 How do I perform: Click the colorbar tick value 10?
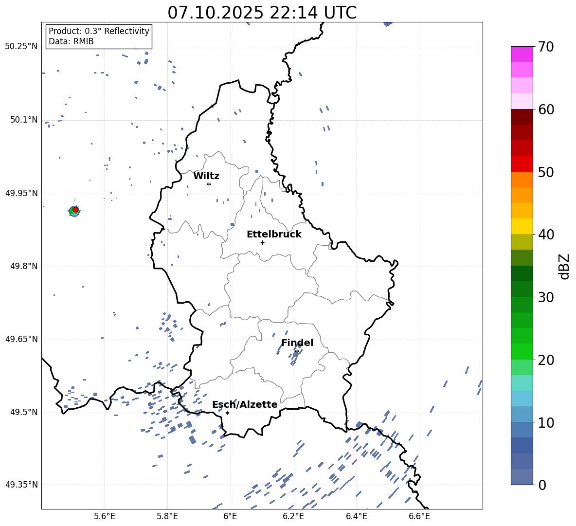click(546, 422)
